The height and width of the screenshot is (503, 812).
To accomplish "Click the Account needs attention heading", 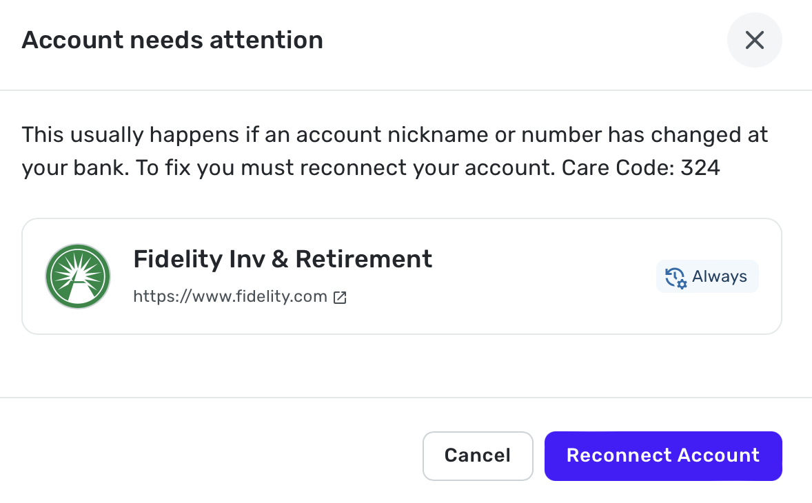I will [x=172, y=40].
